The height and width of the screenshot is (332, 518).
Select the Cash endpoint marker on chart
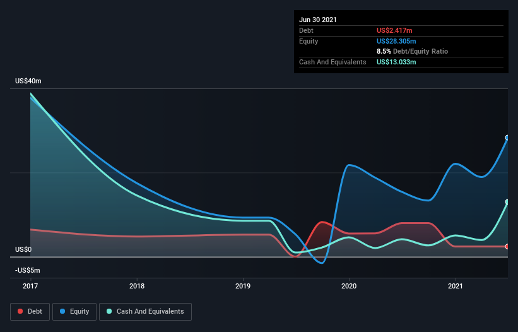(x=507, y=202)
